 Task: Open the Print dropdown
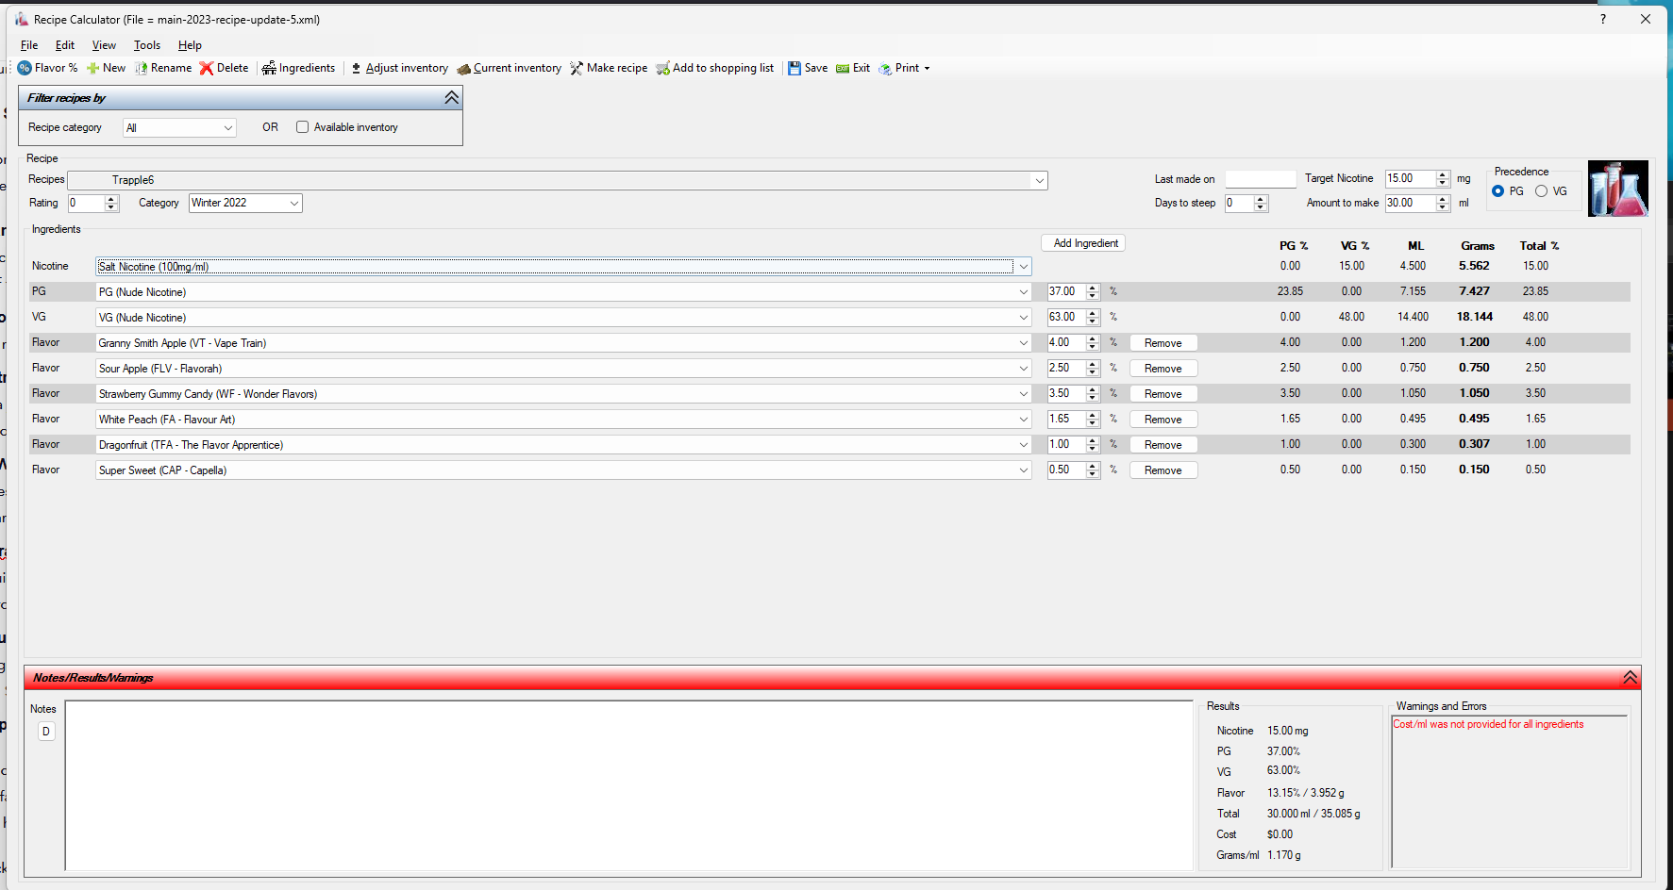904,68
